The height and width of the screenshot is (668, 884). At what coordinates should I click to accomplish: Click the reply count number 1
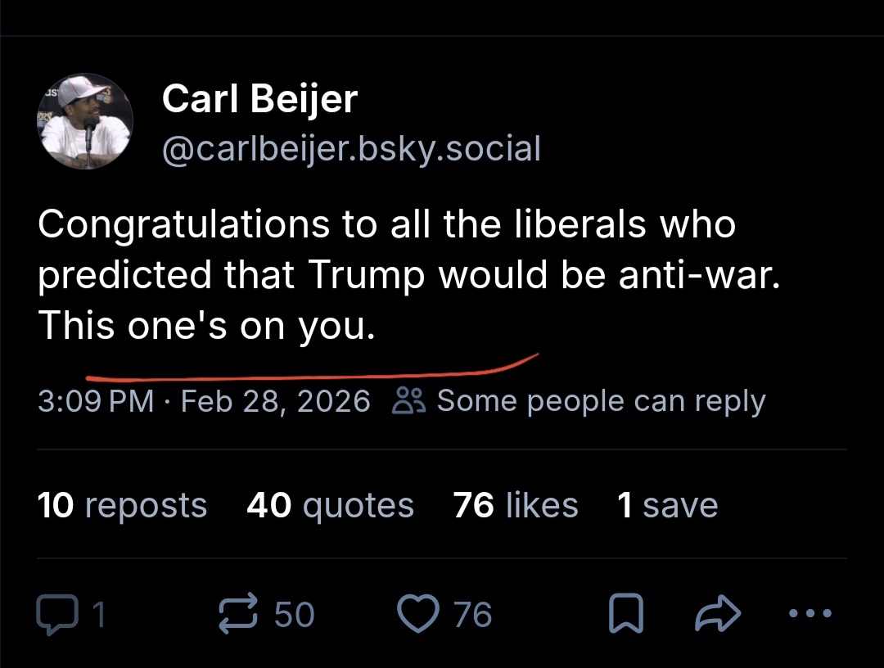(x=97, y=615)
